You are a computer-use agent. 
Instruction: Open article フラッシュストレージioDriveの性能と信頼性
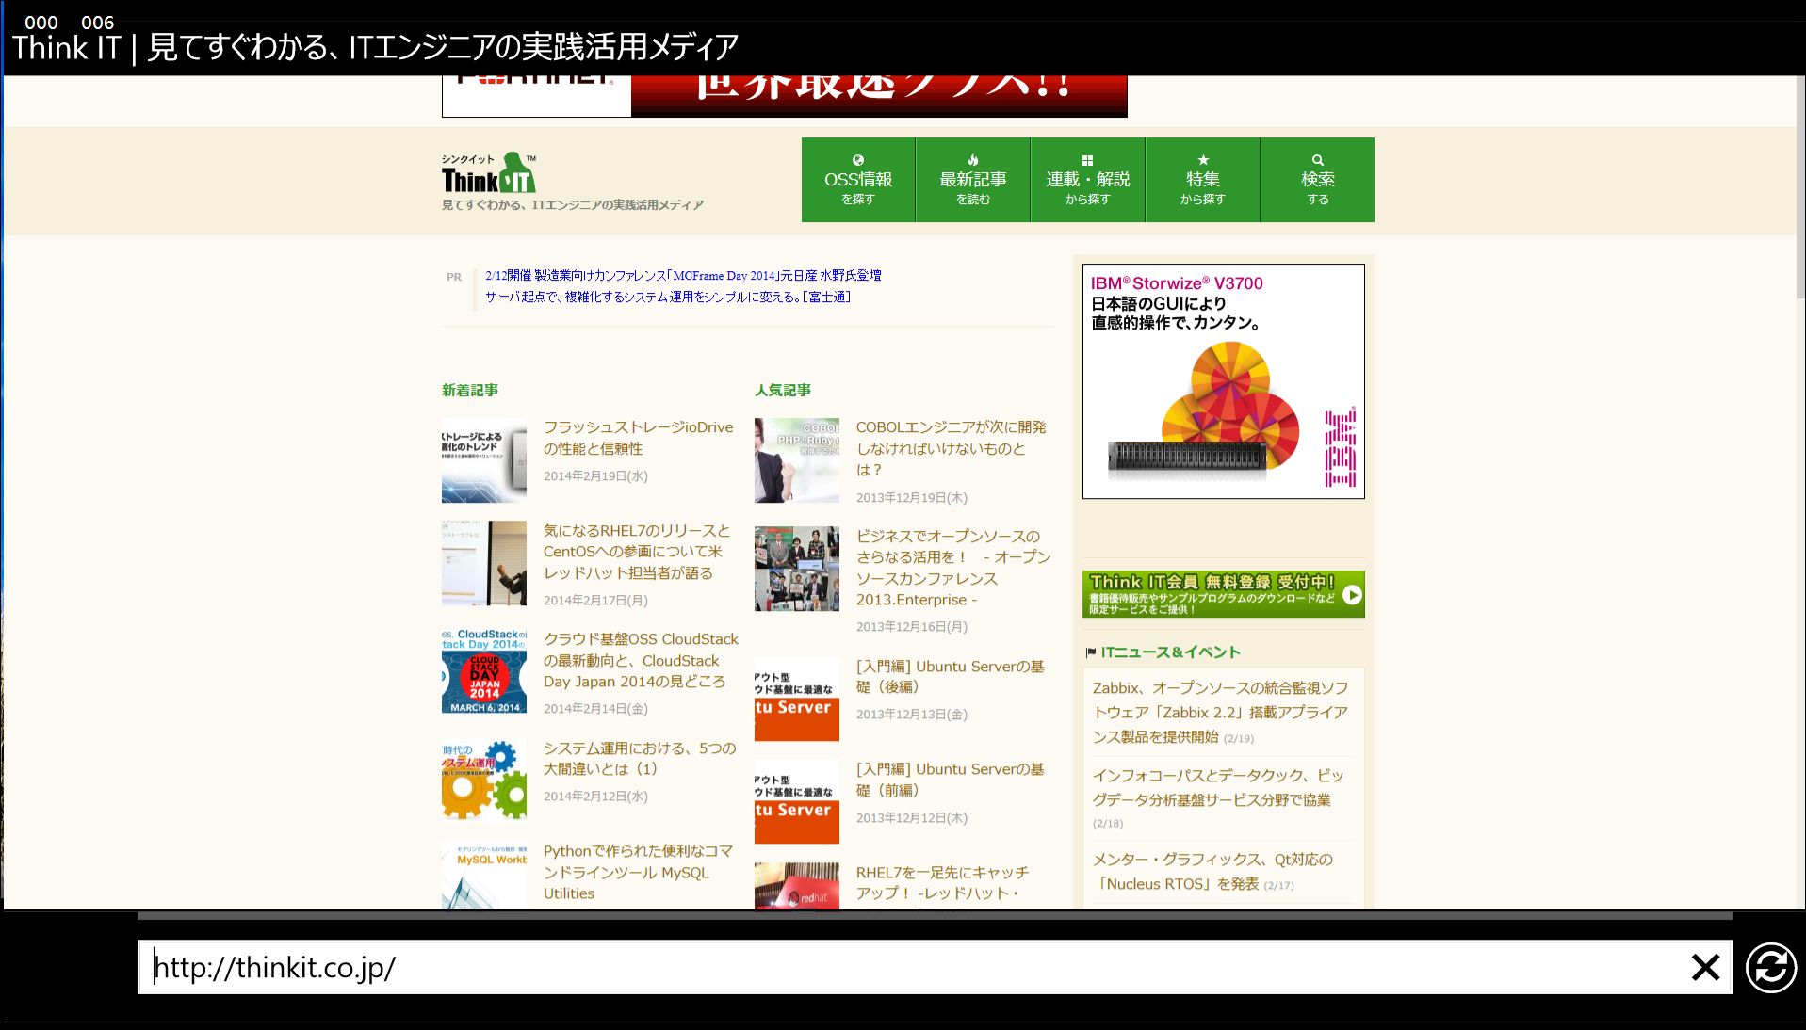pyautogui.click(x=638, y=438)
